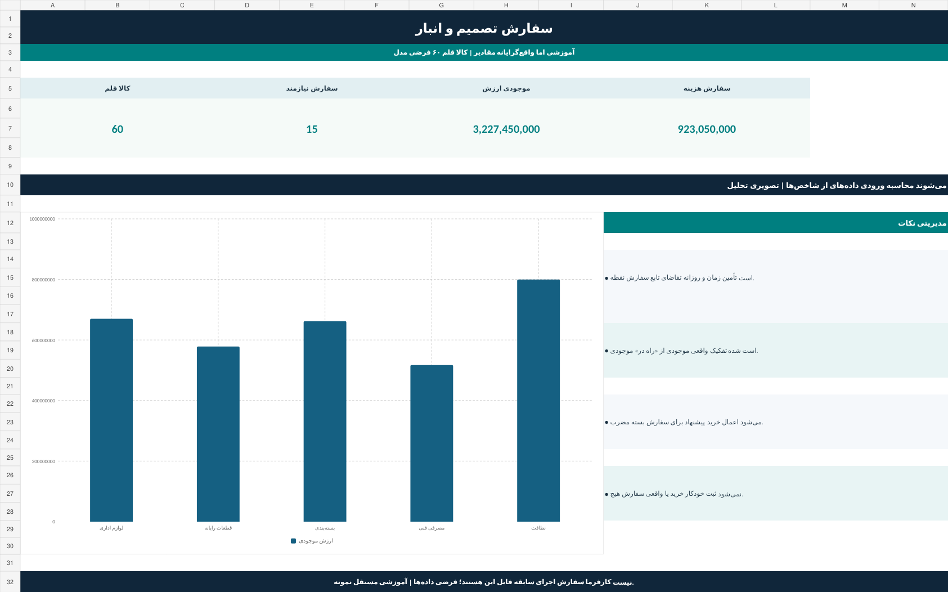Click the footer disclaimer row 32

(484, 581)
